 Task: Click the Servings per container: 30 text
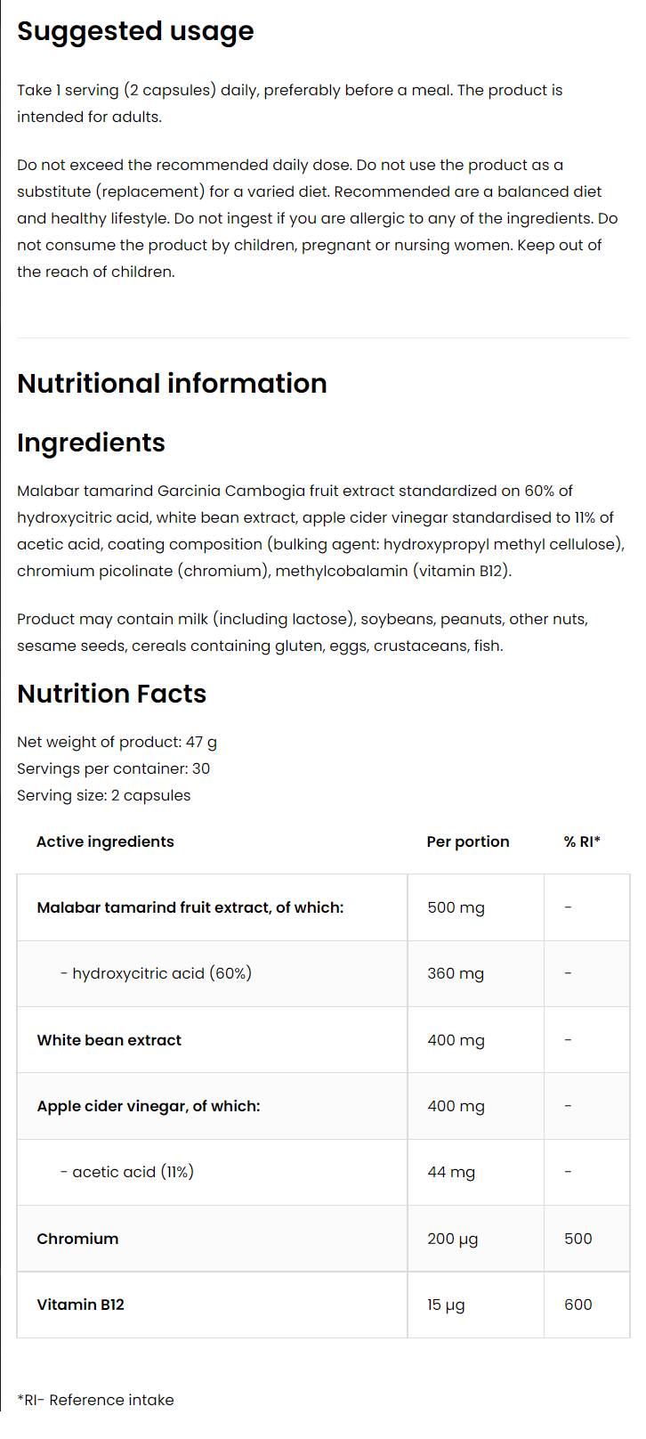[113, 768]
